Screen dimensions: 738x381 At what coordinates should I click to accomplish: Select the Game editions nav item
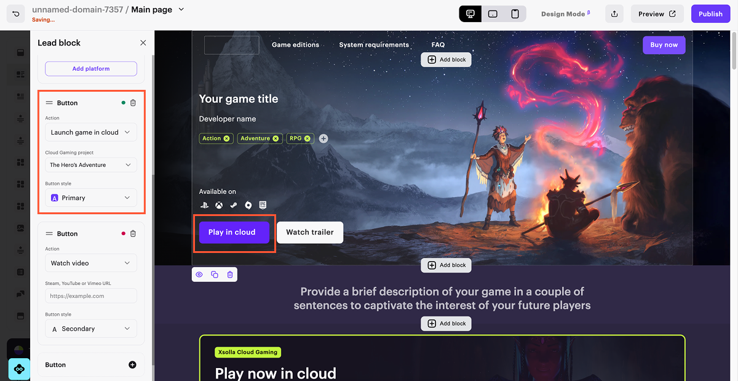(x=295, y=45)
